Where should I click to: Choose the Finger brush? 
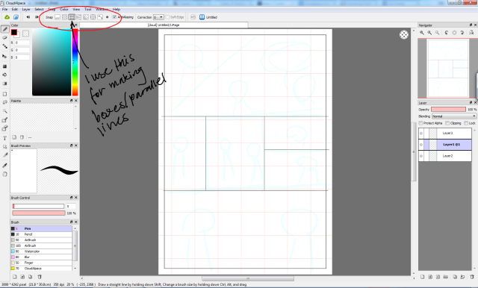41,263
